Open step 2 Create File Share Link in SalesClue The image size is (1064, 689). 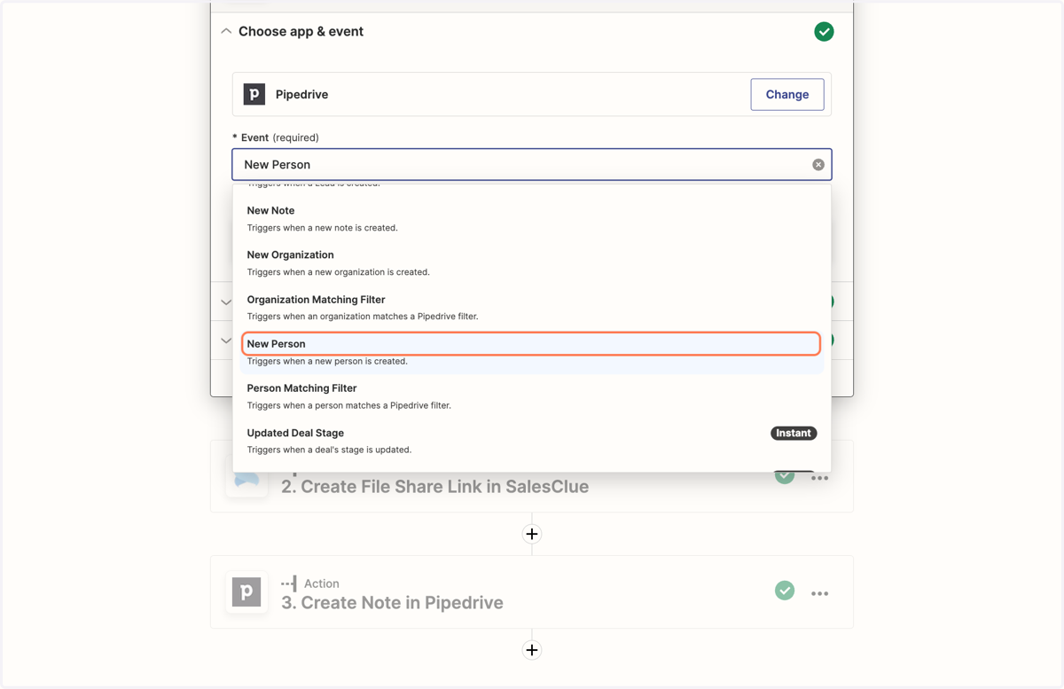point(434,487)
